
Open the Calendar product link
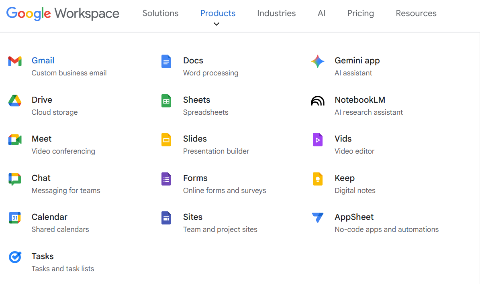pos(49,217)
